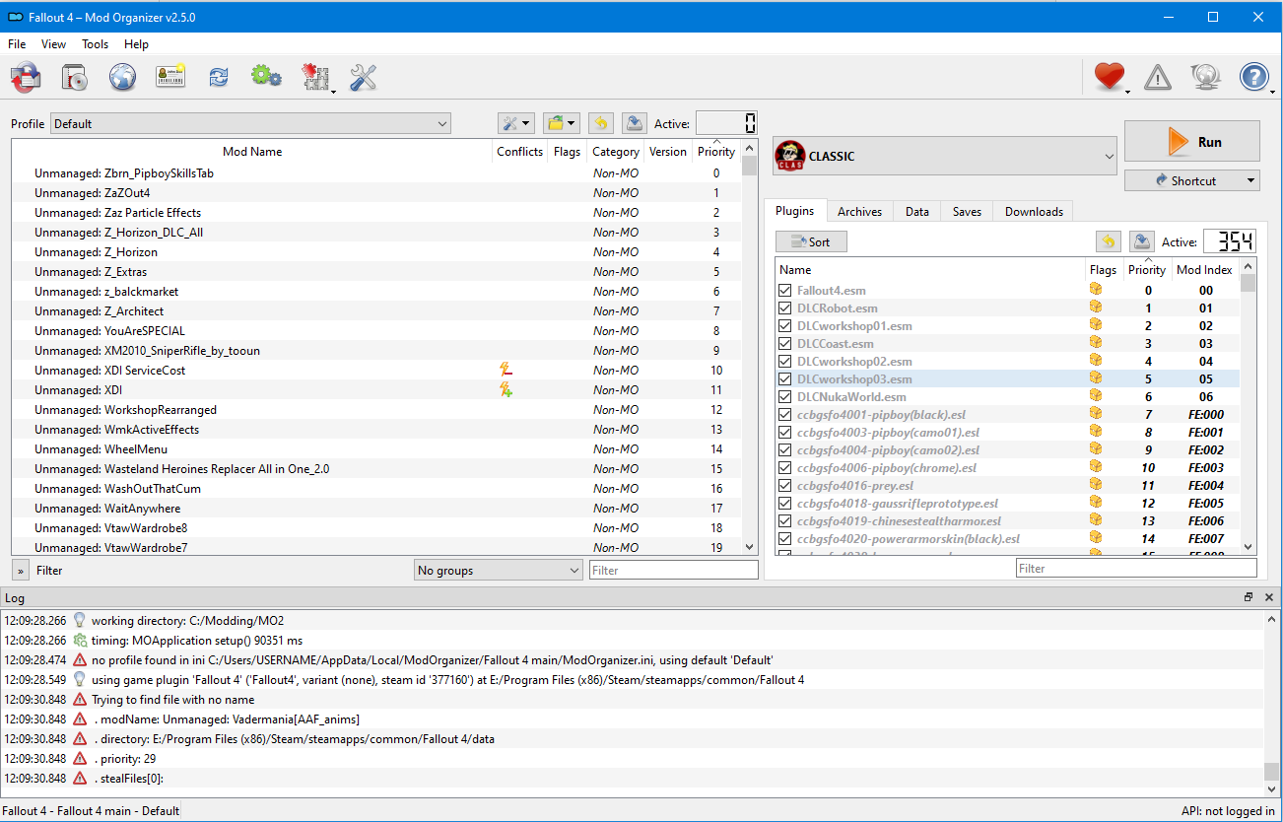Open the Notifications warning triangle icon
The height and width of the screenshot is (822, 1283).
[x=1157, y=77]
